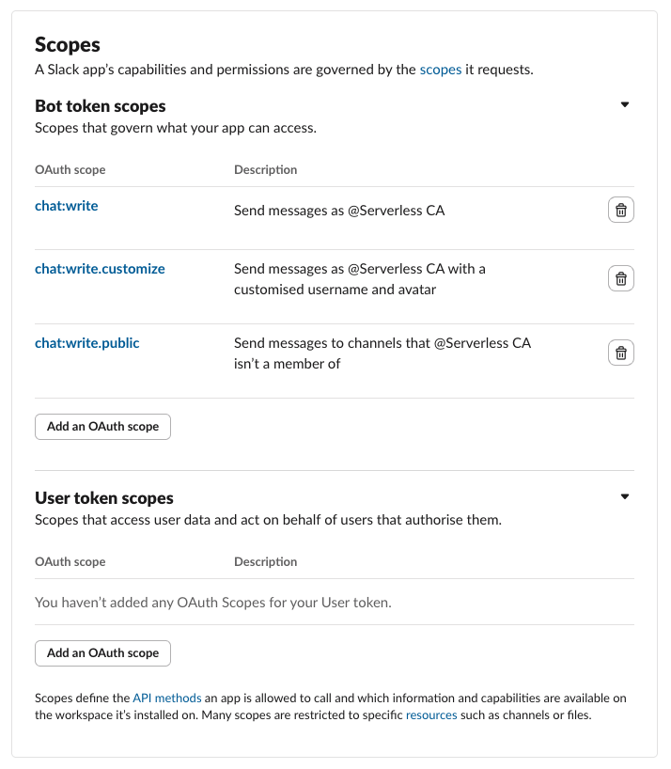Image resolution: width=671 pixels, height=769 pixels.
Task: Open the chat:write scope details
Action: point(66,205)
